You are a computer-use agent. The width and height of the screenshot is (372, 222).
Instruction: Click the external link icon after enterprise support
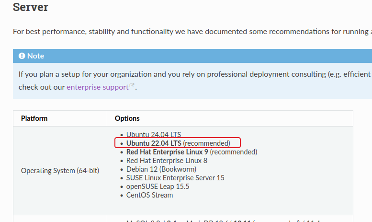[x=132, y=86]
